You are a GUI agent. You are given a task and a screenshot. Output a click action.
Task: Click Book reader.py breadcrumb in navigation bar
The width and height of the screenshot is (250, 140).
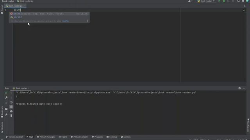coord(25,1)
